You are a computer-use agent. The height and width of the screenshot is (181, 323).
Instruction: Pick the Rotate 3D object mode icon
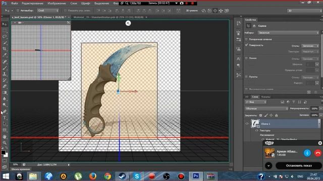(204, 11)
